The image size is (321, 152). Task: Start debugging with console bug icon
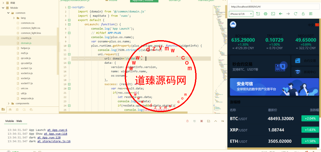pos(187,121)
